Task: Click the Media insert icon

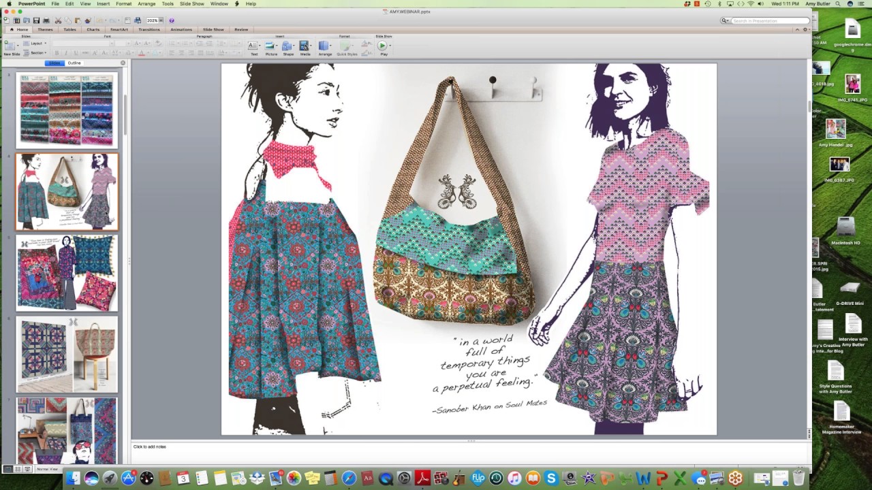Action: tap(305, 46)
